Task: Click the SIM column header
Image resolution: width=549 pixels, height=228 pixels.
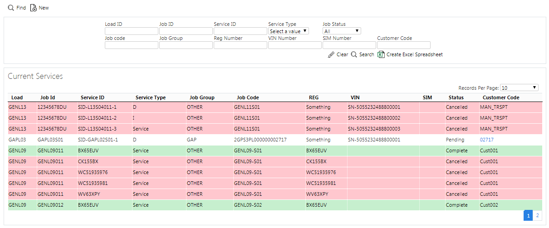Action: pos(427,97)
